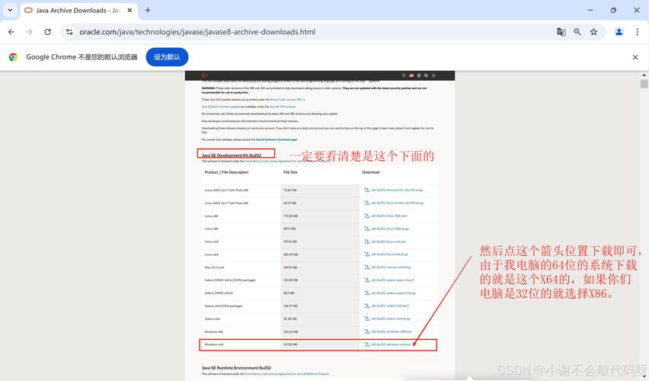The width and height of the screenshot is (649, 381).
Task: Open the Oracle header menu icon
Action: (x=433, y=75)
